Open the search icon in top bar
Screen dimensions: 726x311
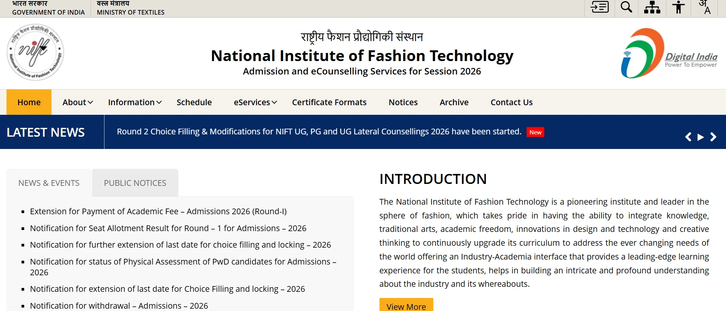coord(627,7)
